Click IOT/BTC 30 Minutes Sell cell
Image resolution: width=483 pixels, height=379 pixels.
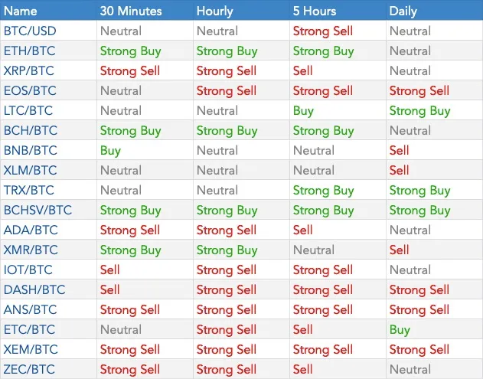[x=109, y=270]
